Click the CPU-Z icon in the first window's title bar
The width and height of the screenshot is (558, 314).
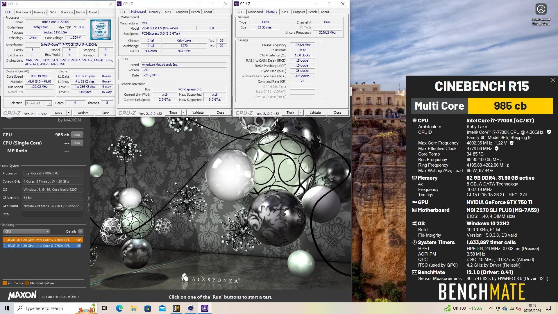pyautogui.click(x=4, y=4)
